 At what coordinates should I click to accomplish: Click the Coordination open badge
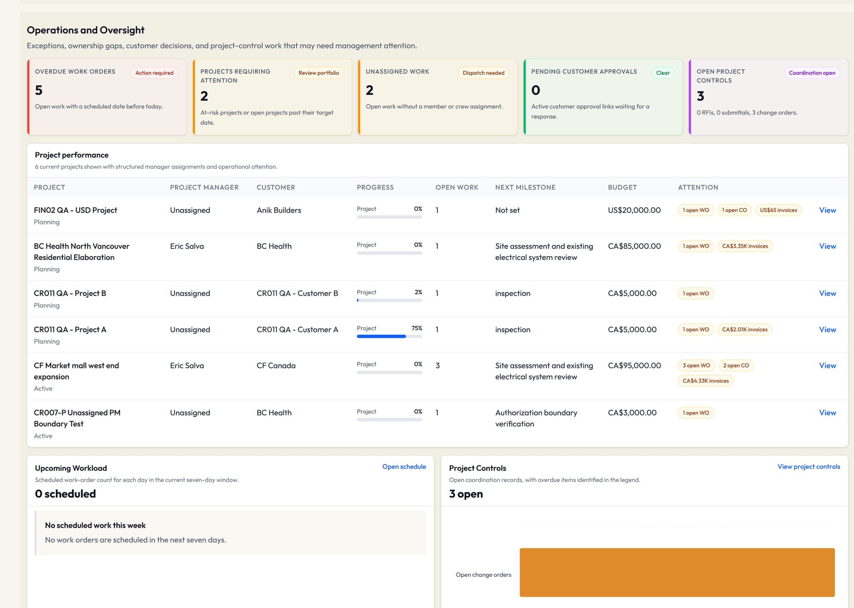coord(812,73)
